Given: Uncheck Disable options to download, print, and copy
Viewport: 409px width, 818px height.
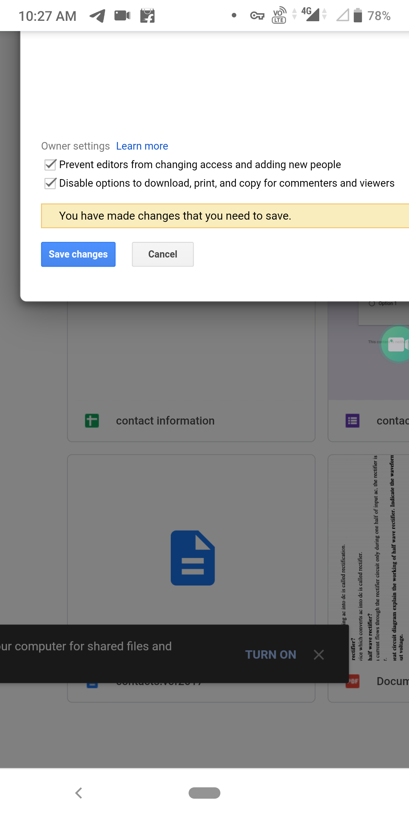Looking at the screenshot, I should point(50,183).
